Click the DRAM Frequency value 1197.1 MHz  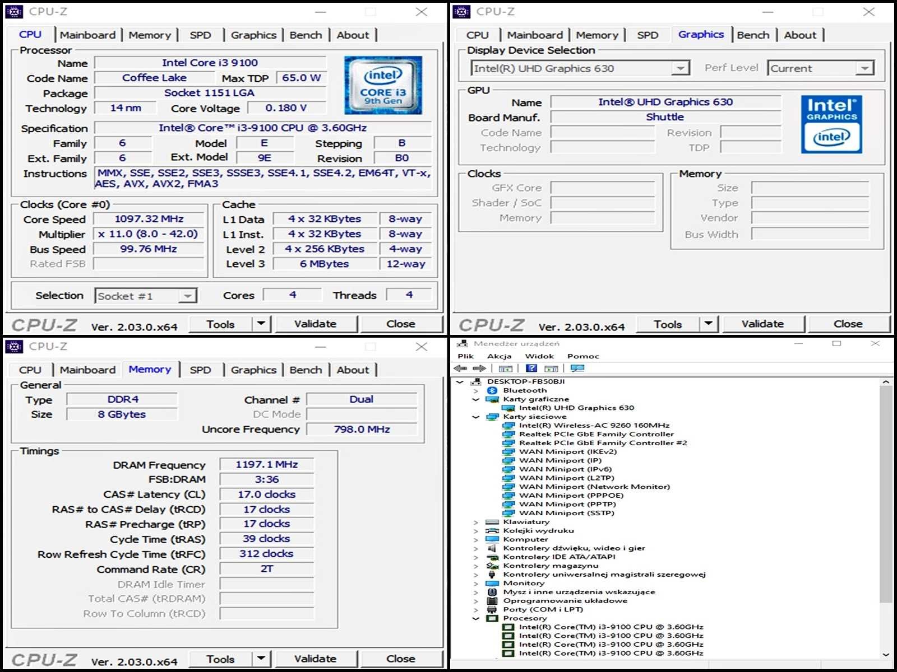(x=267, y=464)
